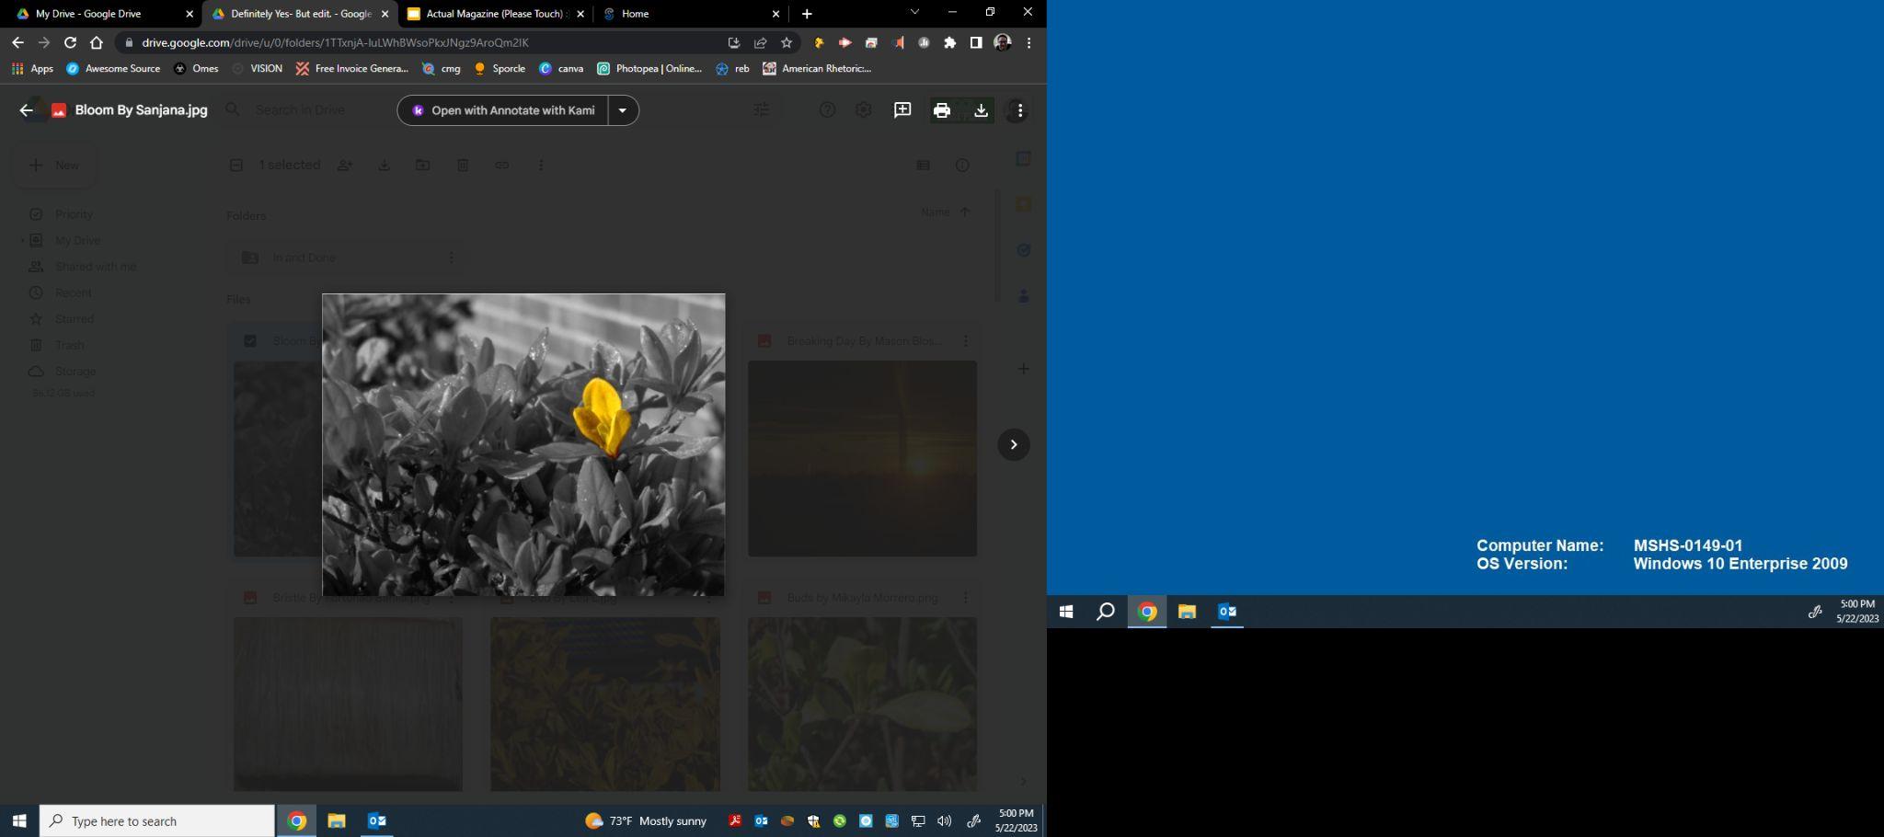This screenshot has height=837, width=1884.
Task: Open the Photopea bookmark
Action: click(649, 68)
